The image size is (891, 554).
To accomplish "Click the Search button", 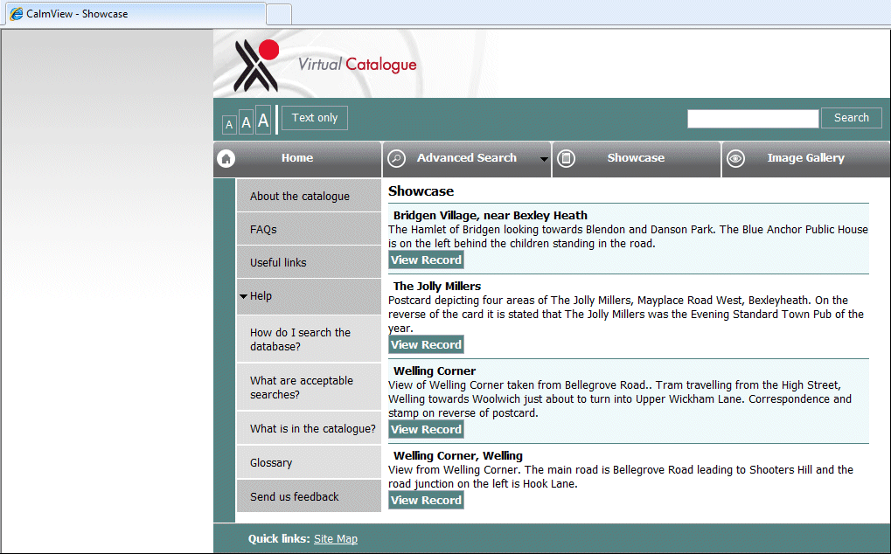I will 850,117.
